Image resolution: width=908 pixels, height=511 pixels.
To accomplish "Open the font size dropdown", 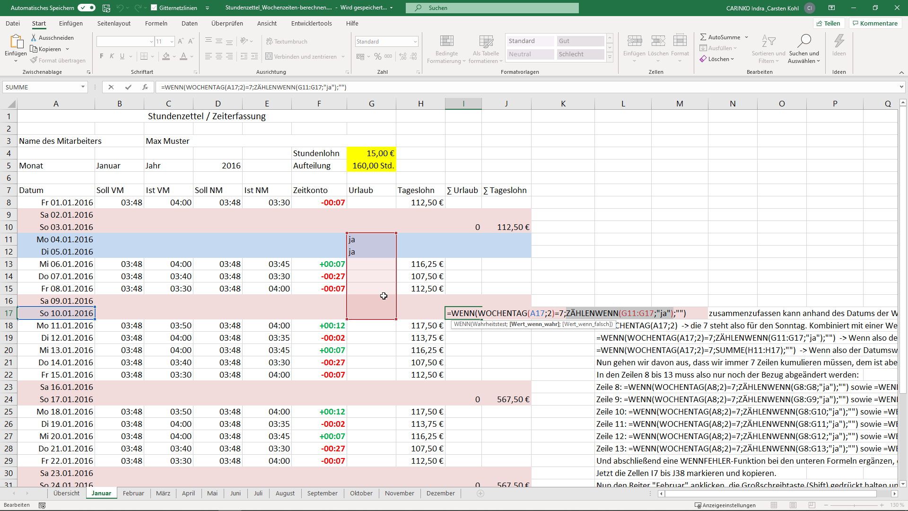I will (x=172, y=42).
